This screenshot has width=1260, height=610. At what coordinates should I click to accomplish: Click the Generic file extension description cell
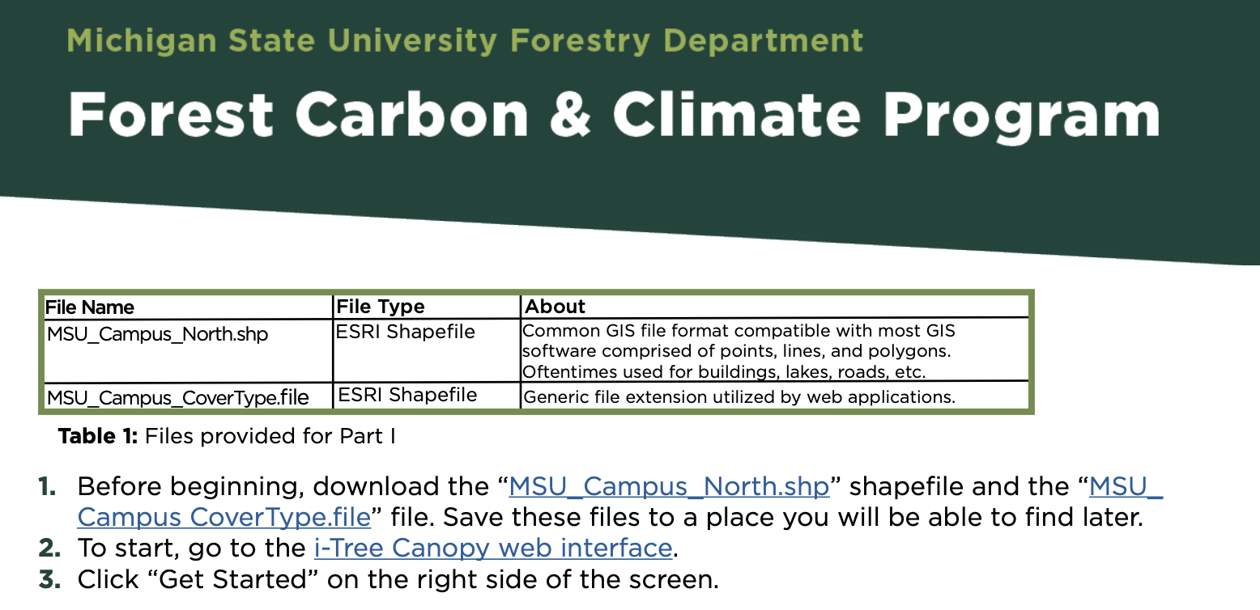click(739, 397)
